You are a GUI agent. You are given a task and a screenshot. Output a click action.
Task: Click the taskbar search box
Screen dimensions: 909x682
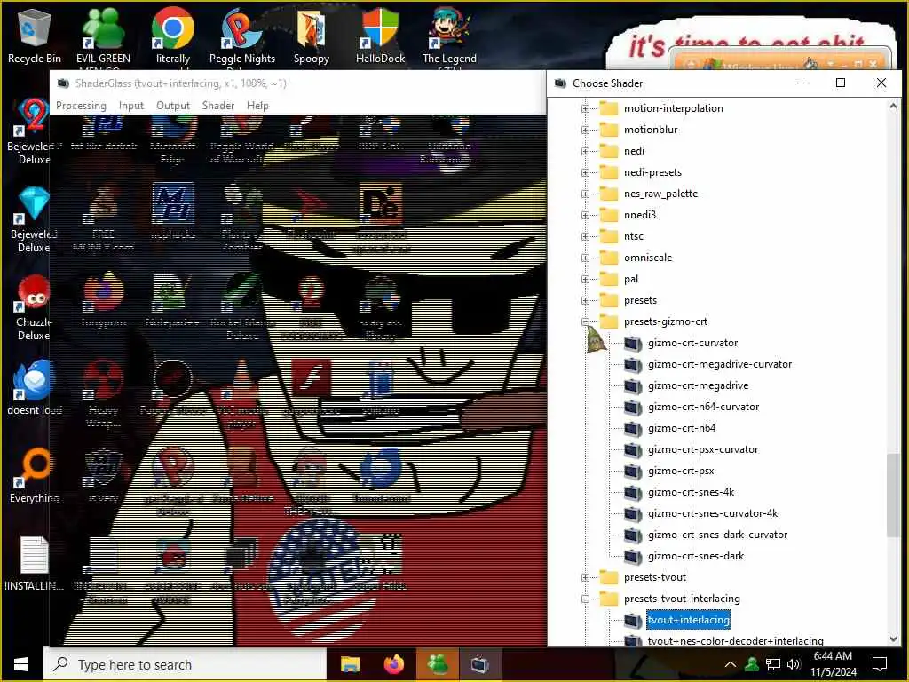coord(185,664)
